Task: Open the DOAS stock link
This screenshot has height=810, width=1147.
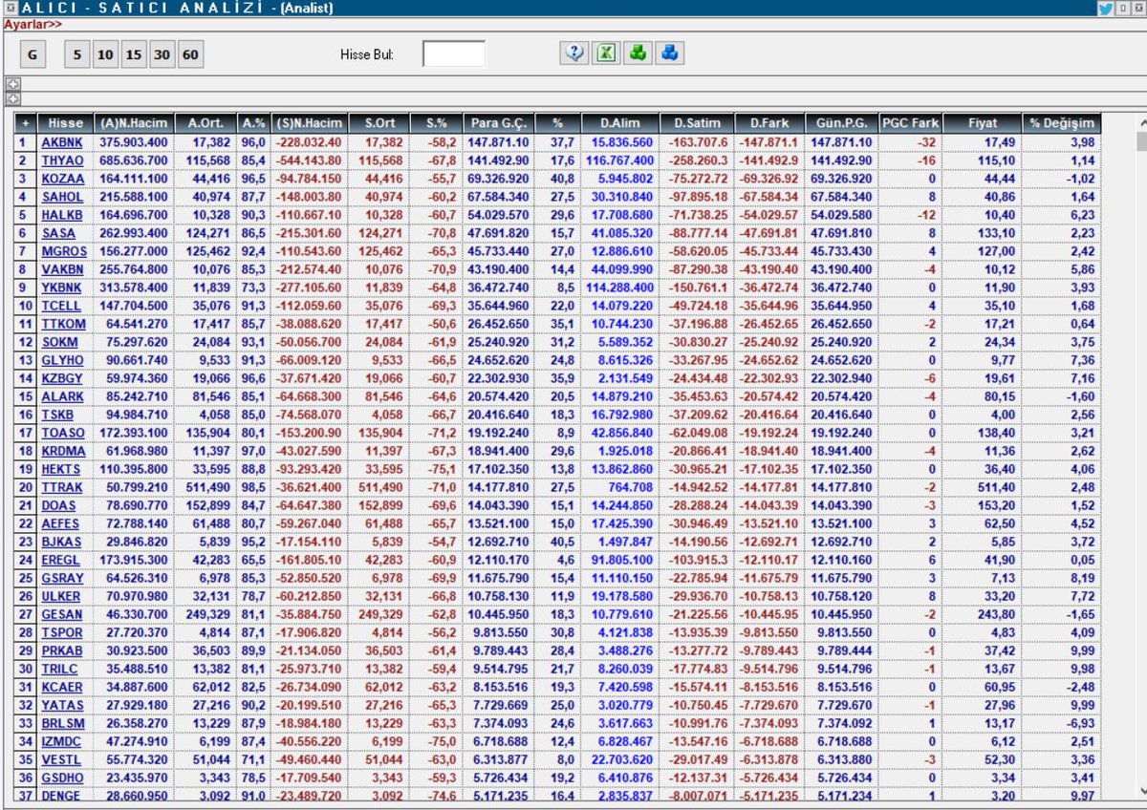Action: 59,505
